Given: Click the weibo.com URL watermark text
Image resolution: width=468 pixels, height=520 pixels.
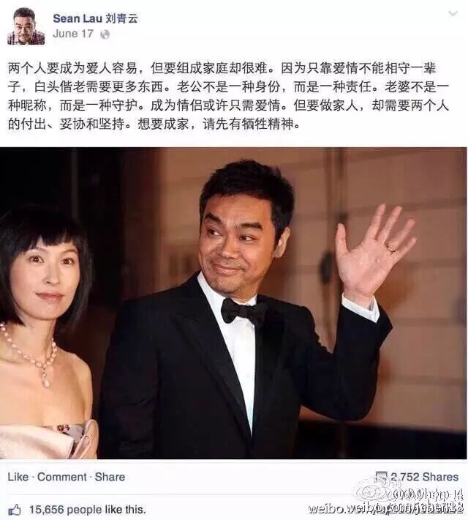Looking at the screenshot, I should point(385,508).
